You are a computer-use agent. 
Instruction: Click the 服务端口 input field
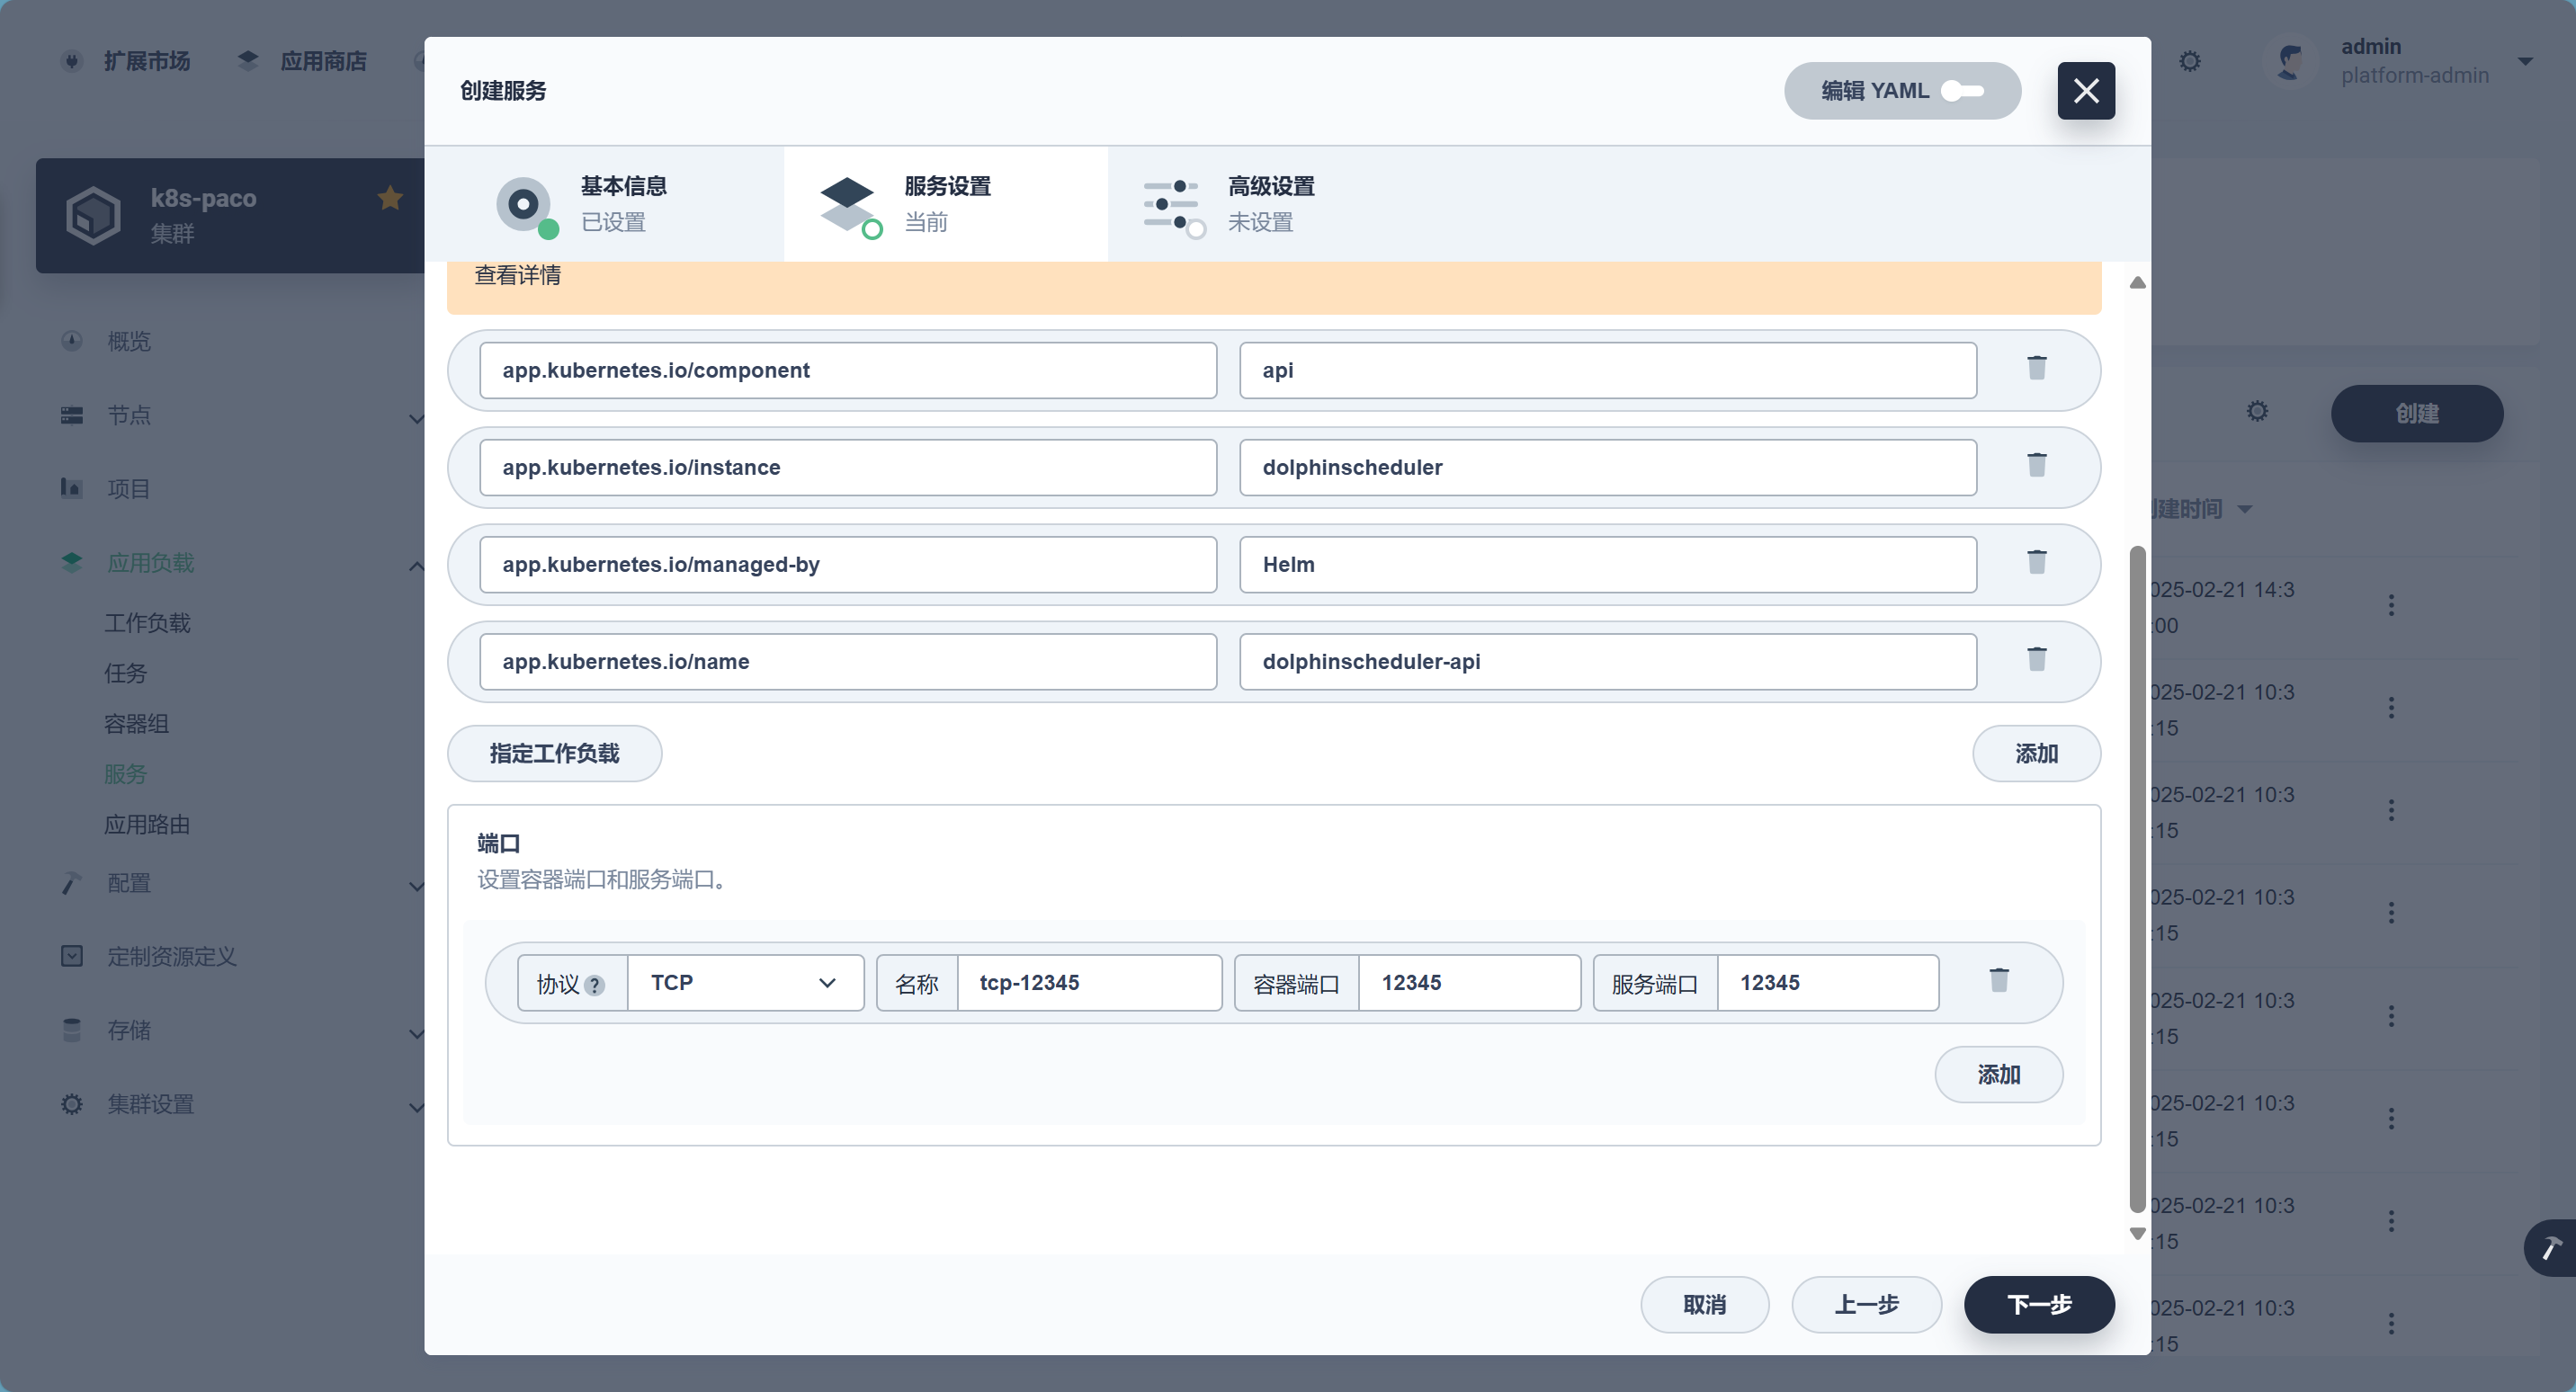click(1826, 983)
